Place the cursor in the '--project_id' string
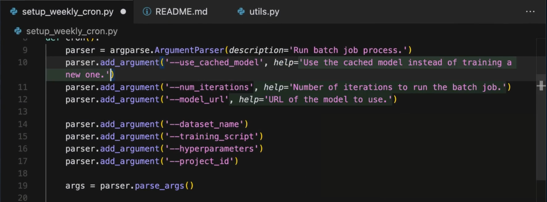 (x=199, y=161)
